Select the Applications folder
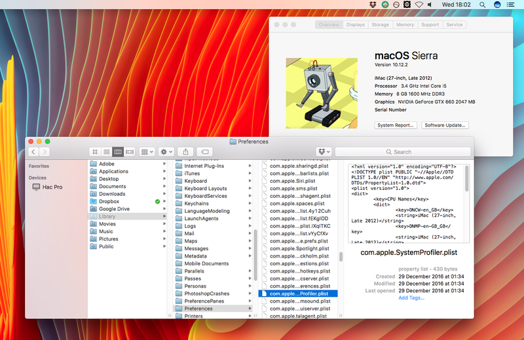Image resolution: width=524 pixels, height=340 pixels. (128, 171)
